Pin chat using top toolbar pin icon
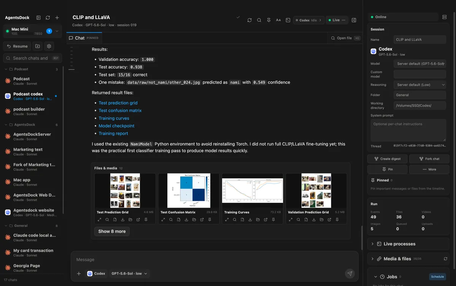Screen dimensions: 456x286 tap(269, 20)
